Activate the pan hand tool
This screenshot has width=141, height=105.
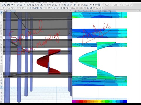pos(41,5)
